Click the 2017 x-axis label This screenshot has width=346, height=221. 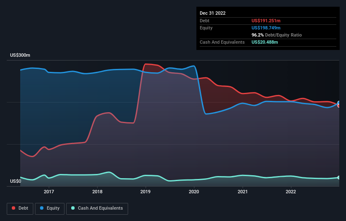(x=49, y=192)
